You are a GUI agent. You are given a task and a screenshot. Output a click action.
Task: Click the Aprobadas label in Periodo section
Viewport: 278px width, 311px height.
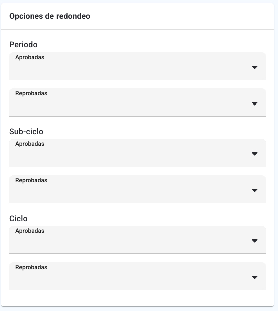coord(30,57)
